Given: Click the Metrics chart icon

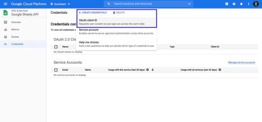Looking at the screenshot, I should pyautogui.click(x=6, y=29).
